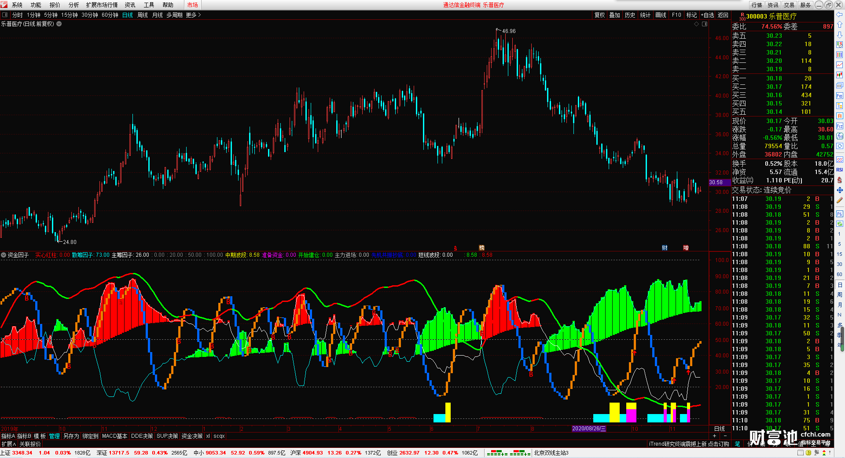Viewport: 845px width, 458px height.
Task: Go to previous stock with up arrow
Action: coord(839,25)
